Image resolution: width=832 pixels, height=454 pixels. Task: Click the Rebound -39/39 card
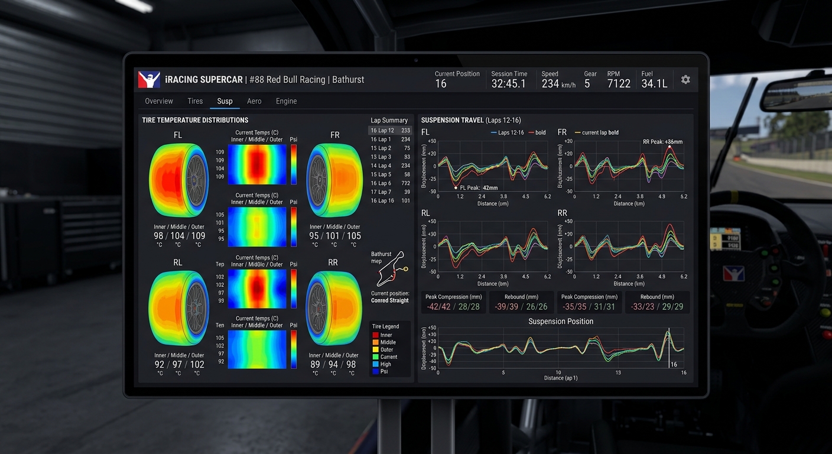pyautogui.click(x=522, y=302)
